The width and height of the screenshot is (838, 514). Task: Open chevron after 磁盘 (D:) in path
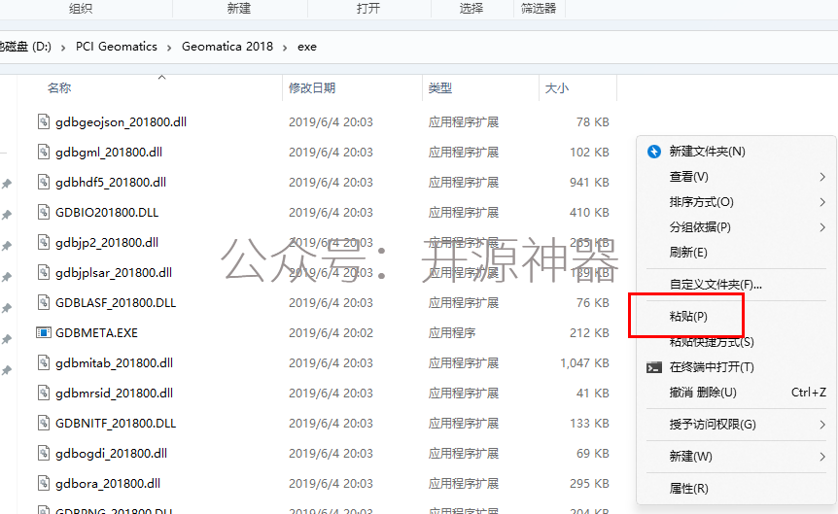(x=63, y=48)
